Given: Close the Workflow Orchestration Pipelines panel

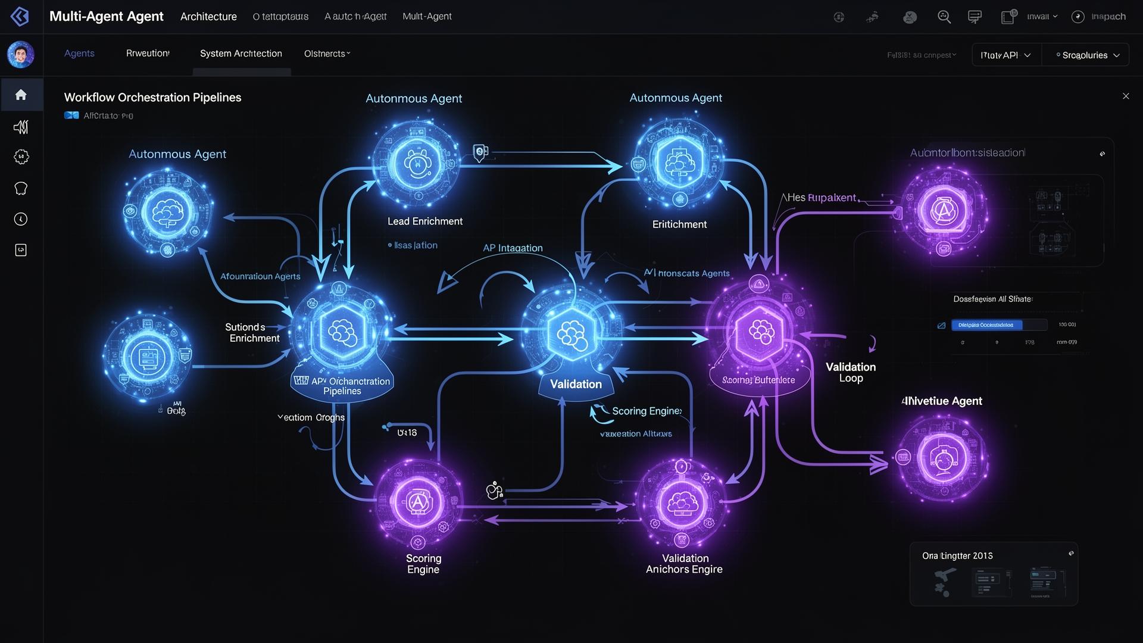Looking at the screenshot, I should (x=1126, y=96).
